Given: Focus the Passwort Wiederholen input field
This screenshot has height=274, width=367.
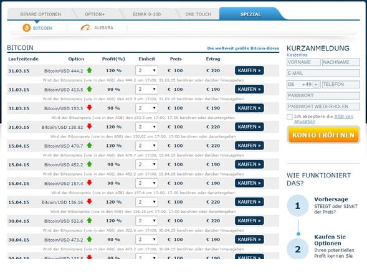Looking at the screenshot, I should tap(323, 106).
